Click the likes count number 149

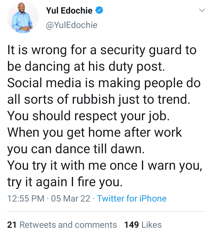pos(132,225)
